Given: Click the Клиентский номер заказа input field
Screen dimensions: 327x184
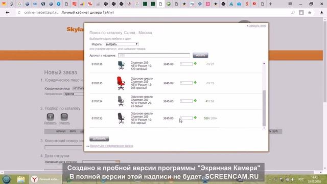Looking at the screenshot, I should click(x=63, y=147).
